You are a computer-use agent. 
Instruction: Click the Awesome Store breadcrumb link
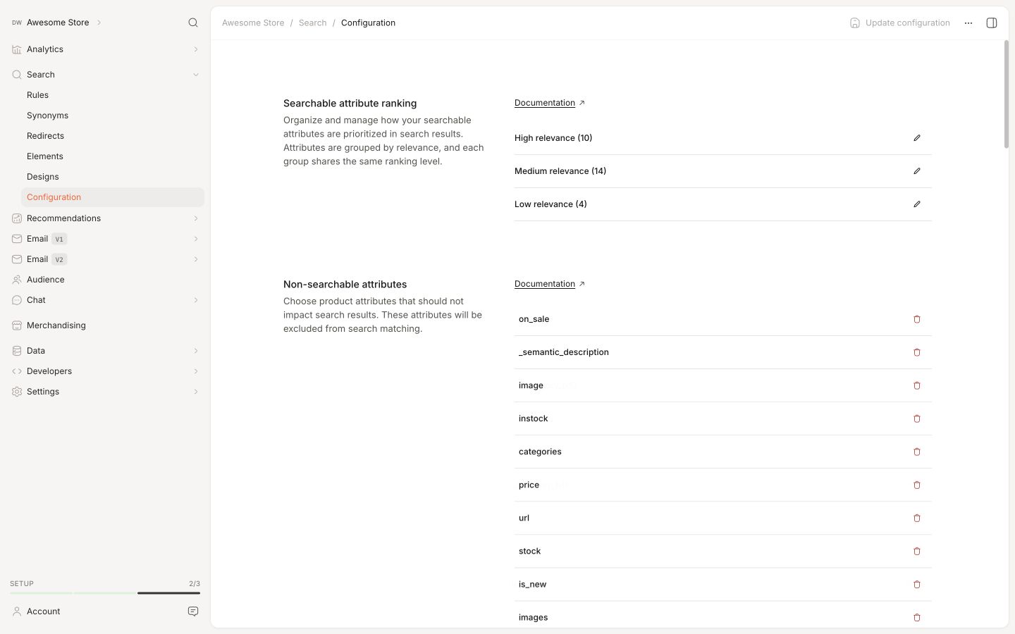pyautogui.click(x=253, y=23)
